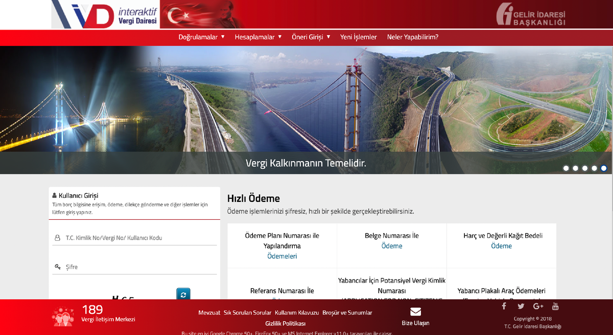This screenshot has width=613, height=335.
Task: Click the T.C. Kimlik No/Vergi No input field
Action: [x=134, y=238]
